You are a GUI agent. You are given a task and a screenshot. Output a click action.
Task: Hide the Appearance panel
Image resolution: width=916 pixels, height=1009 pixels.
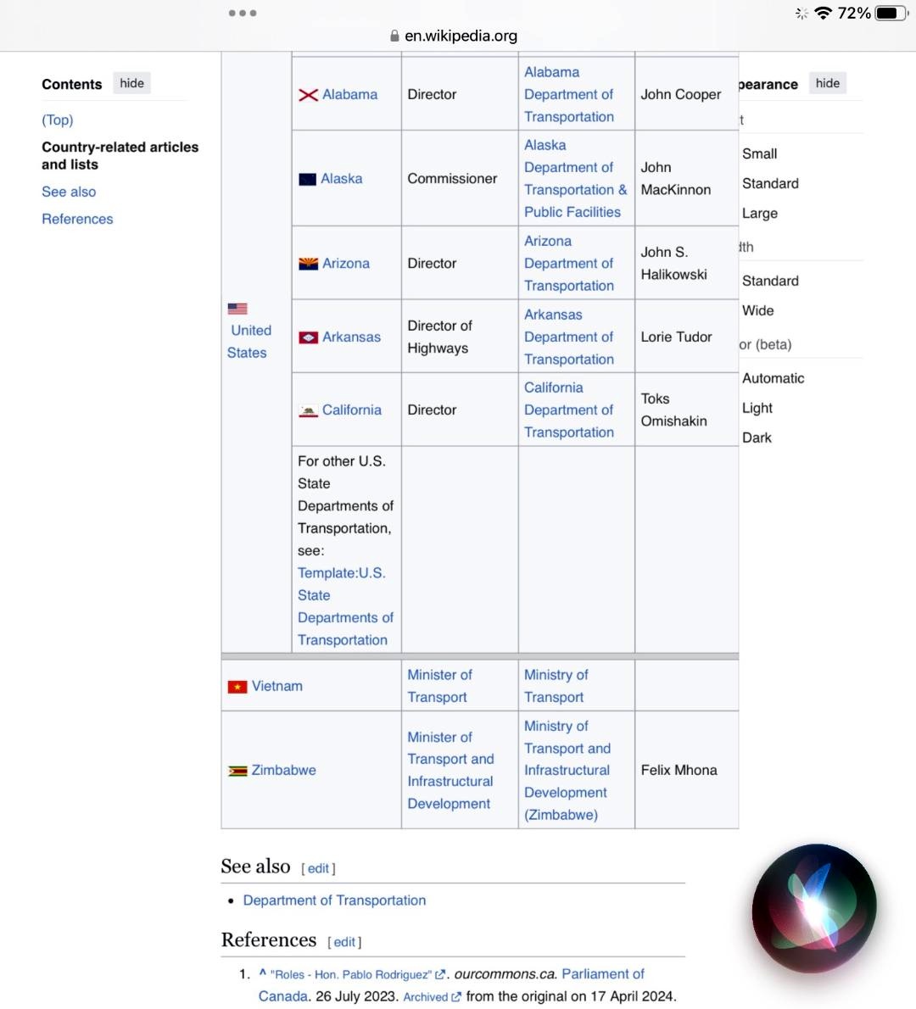[827, 83]
